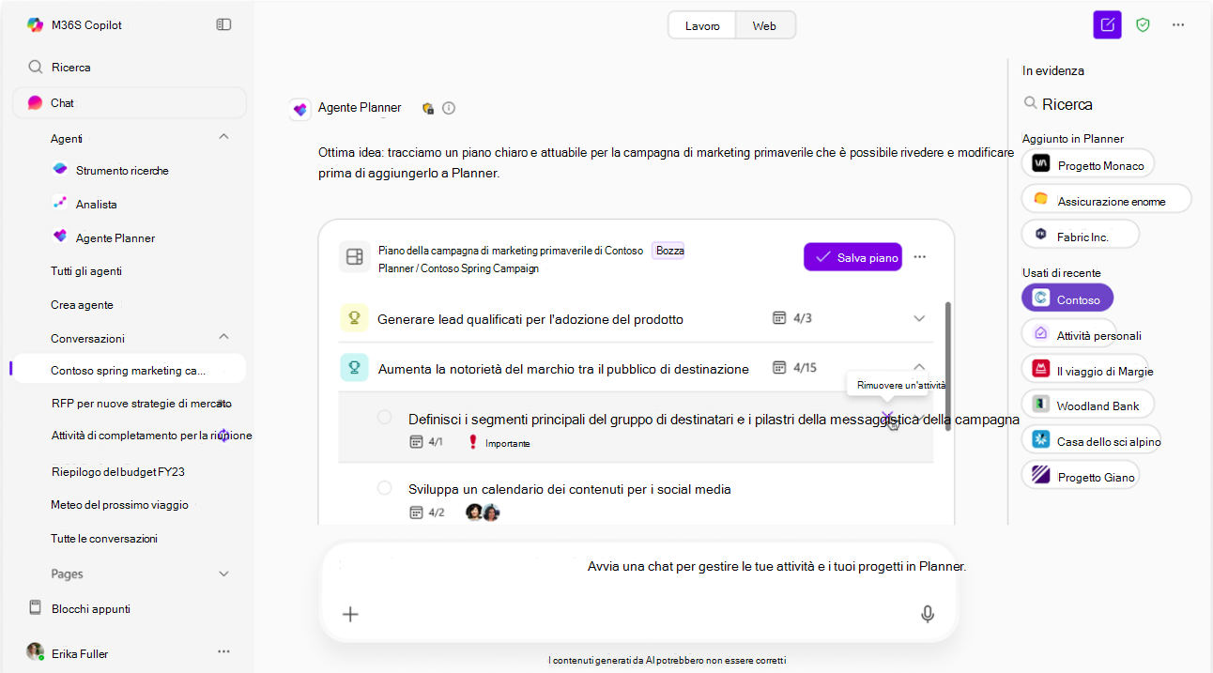Open Tutte le conversazioni

tap(104, 538)
